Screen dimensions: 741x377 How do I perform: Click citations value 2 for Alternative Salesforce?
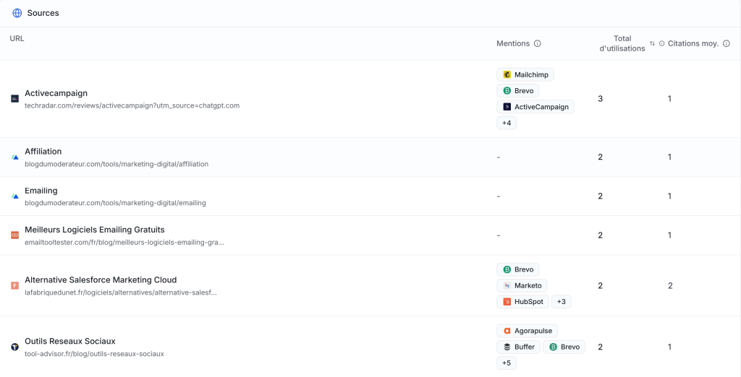670,285
